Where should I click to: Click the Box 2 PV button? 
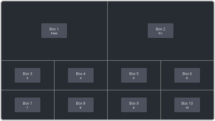click(x=160, y=31)
